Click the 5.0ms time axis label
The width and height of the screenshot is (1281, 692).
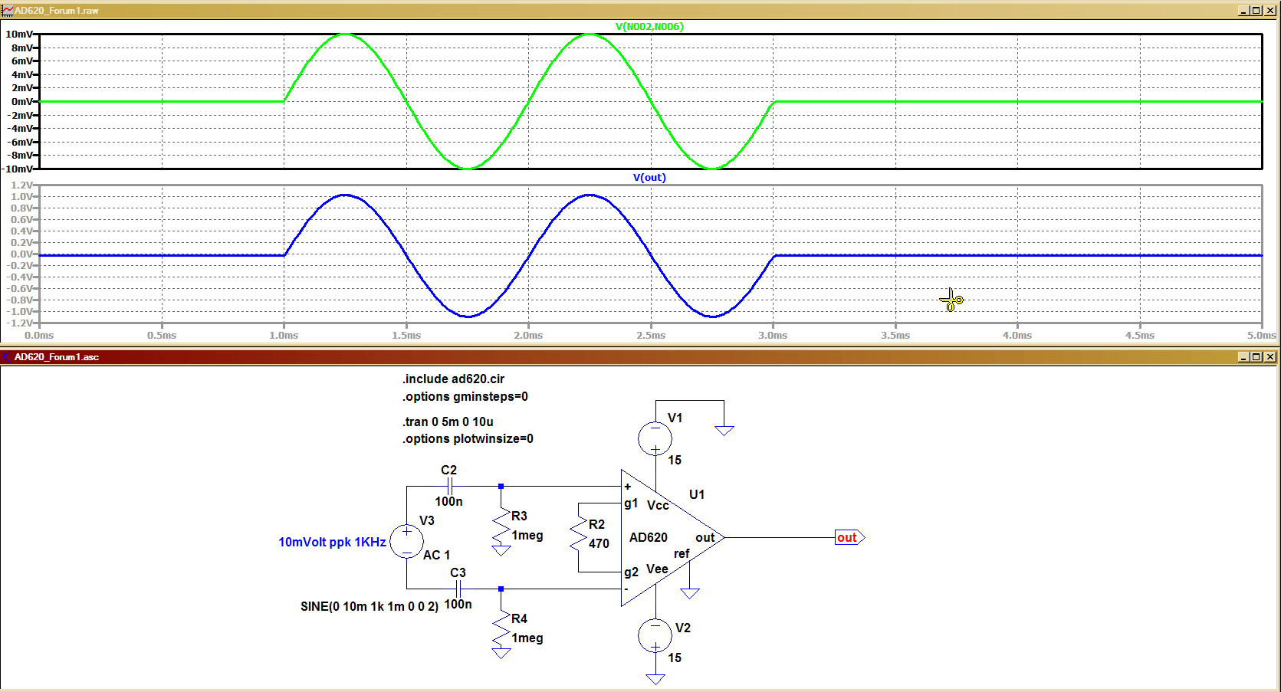click(x=1262, y=336)
